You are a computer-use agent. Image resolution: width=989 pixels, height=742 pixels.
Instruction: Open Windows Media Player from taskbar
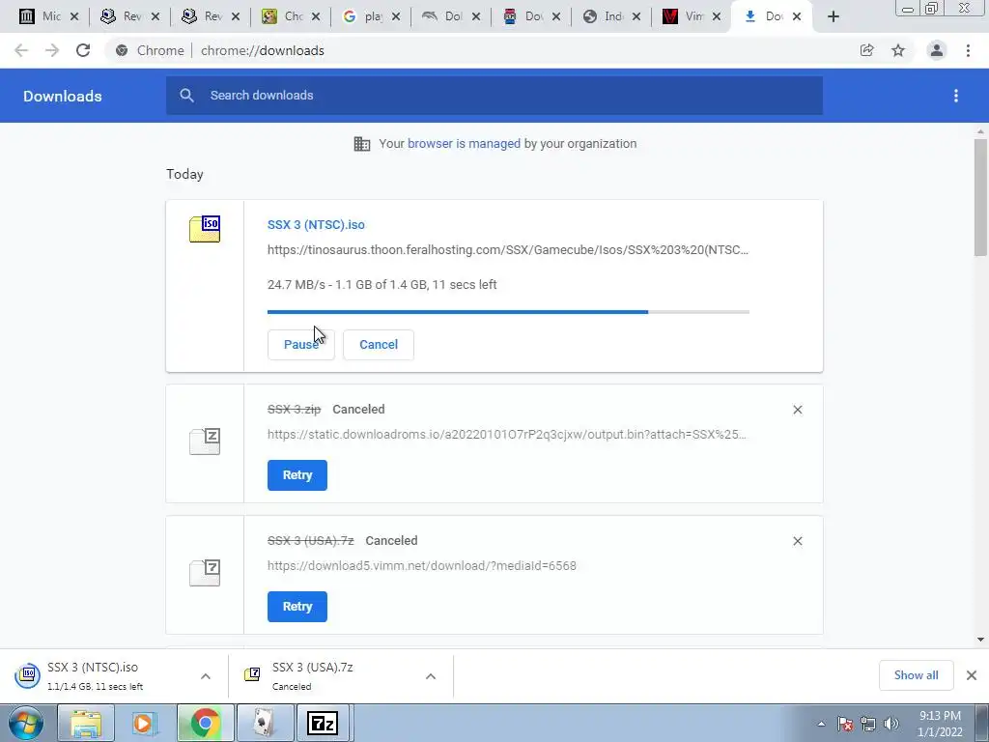point(143,723)
